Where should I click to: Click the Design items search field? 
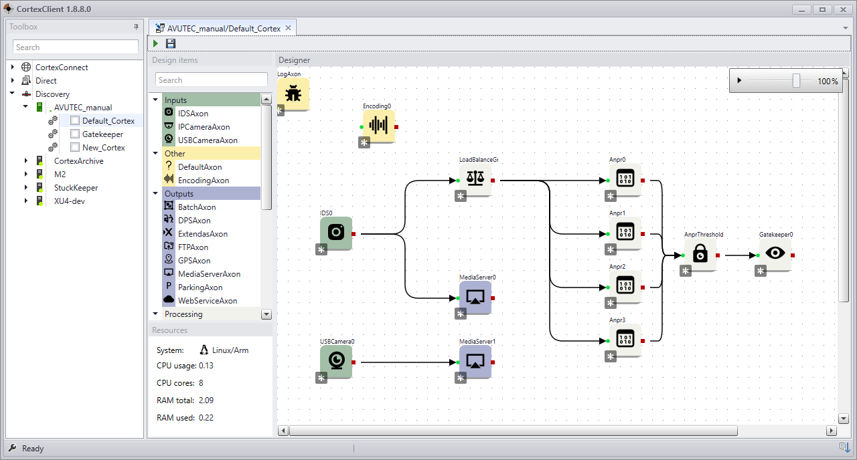[x=212, y=80]
